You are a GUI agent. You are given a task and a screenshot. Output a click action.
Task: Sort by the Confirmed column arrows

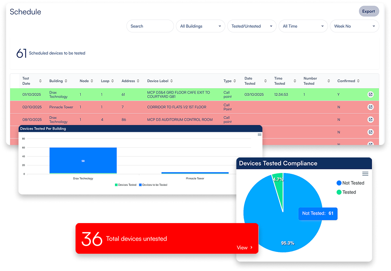pos(359,81)
